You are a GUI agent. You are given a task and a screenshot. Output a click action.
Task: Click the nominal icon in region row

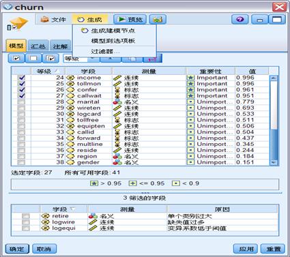click(117, 156)
